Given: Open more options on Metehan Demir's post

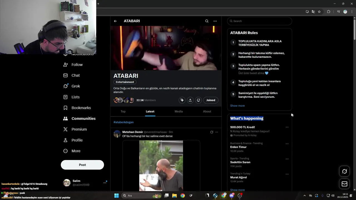Looking at the screenshot, I should (217, 132).
